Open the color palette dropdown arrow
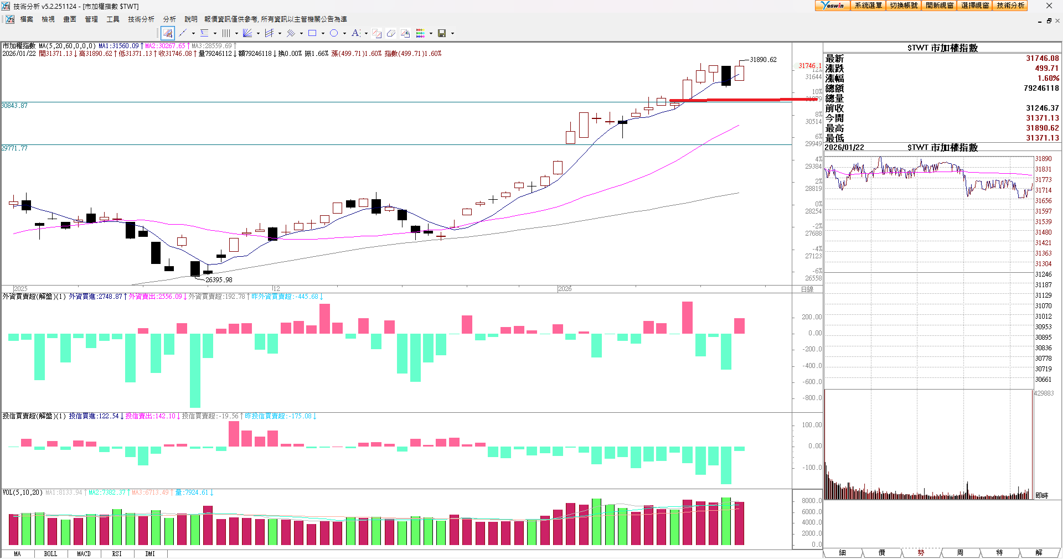This screenshot has width=1063, height=560. point(431,33)
